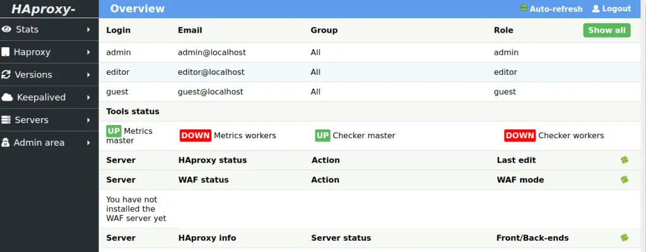Click the WAF mode column header
This screenshot has height=252, width=646.
click(520, 180)
